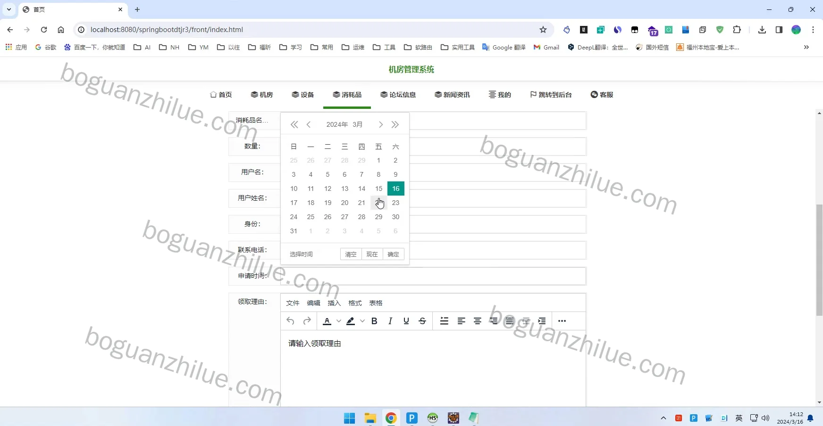Click the line height icon
The image size is (823, 426).
[444, 321]
